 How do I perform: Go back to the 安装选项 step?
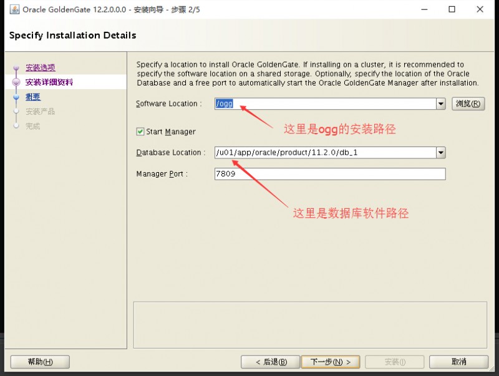(42, 67)
